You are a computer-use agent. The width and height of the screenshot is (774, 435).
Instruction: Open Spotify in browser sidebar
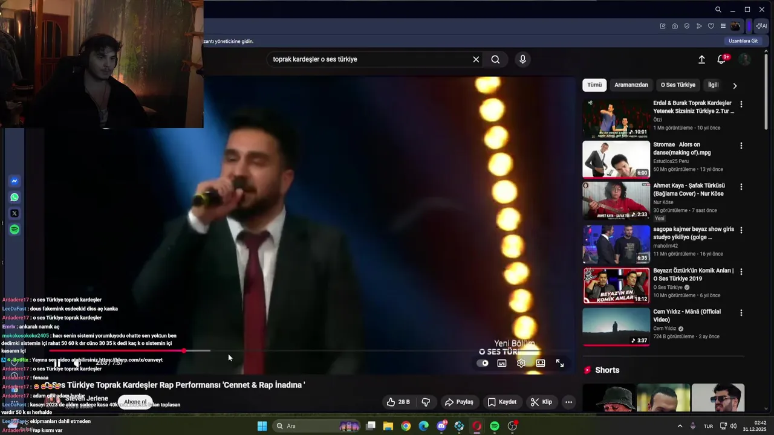[x=15, y=230]
